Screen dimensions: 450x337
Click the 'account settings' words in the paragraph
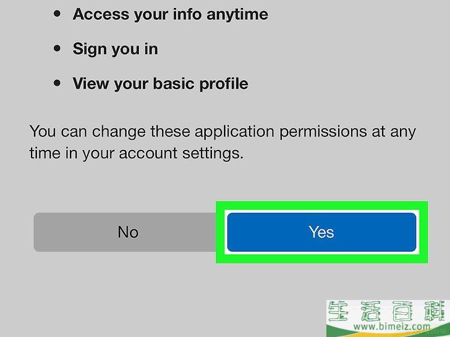point(181,153)
